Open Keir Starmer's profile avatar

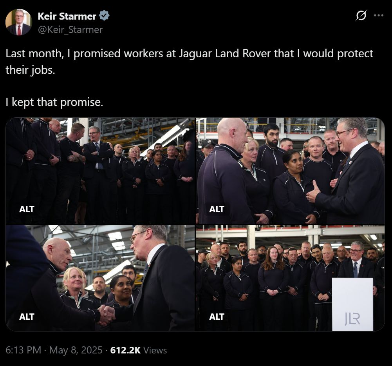19,22
